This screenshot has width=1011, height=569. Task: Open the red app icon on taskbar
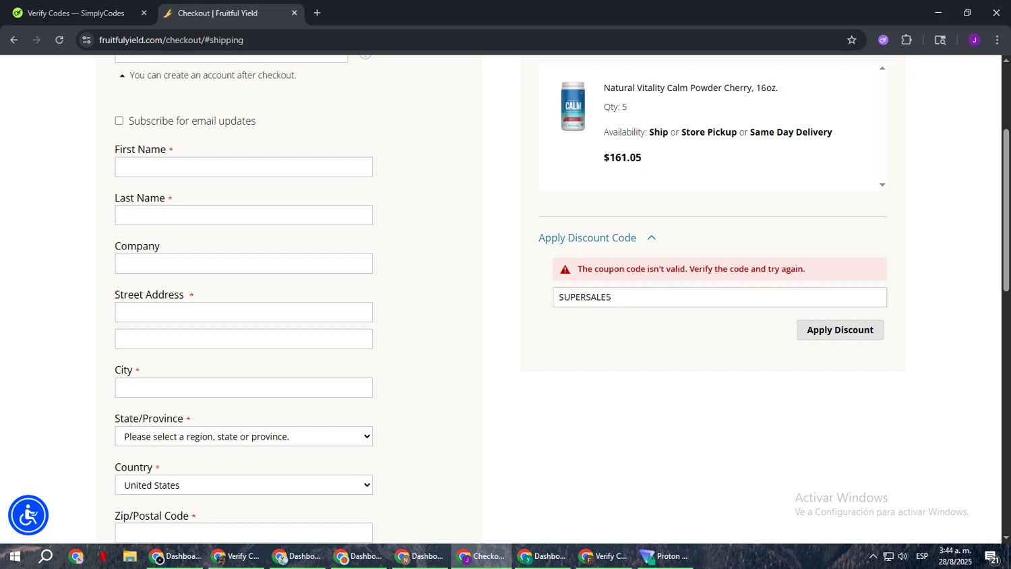pyautogui.click(x=103, y=556)
